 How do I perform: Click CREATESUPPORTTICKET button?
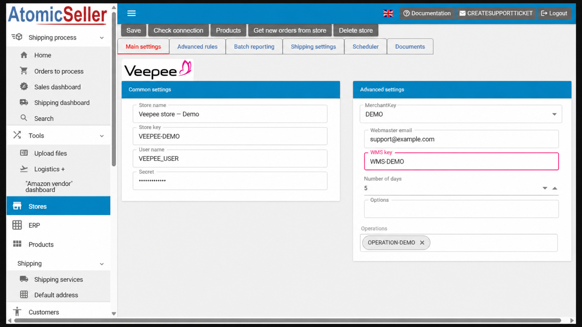(496, 13)
